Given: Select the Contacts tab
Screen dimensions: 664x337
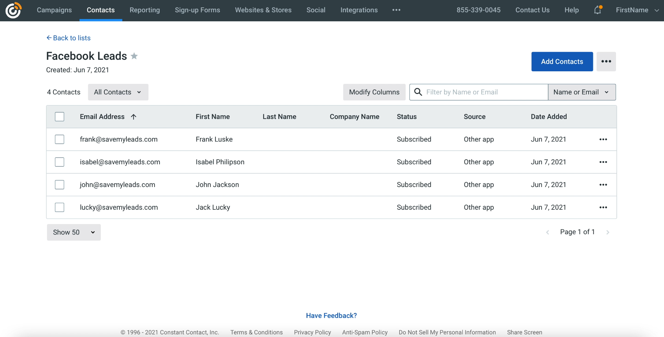Looking at the screenshot, I should pyautogui.click(x=101, y=10).
